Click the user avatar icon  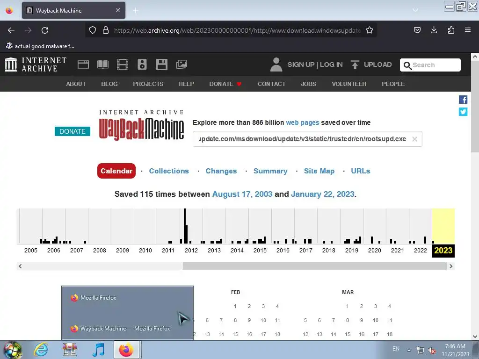[x=276, y=65]
